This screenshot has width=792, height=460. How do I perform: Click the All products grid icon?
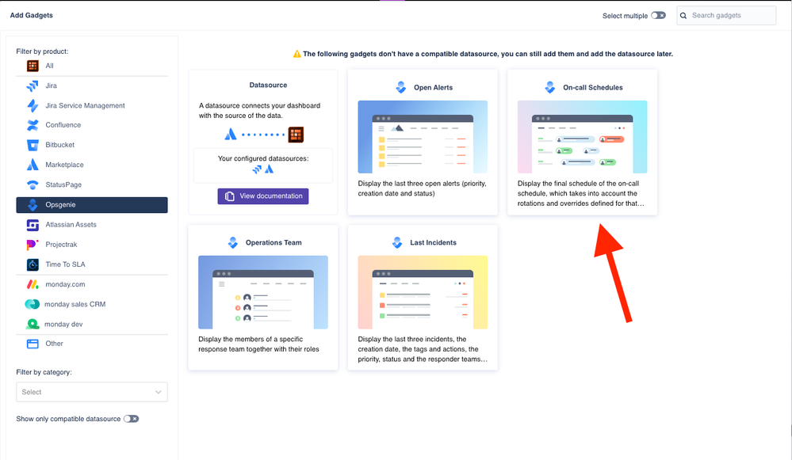[33, 66]
